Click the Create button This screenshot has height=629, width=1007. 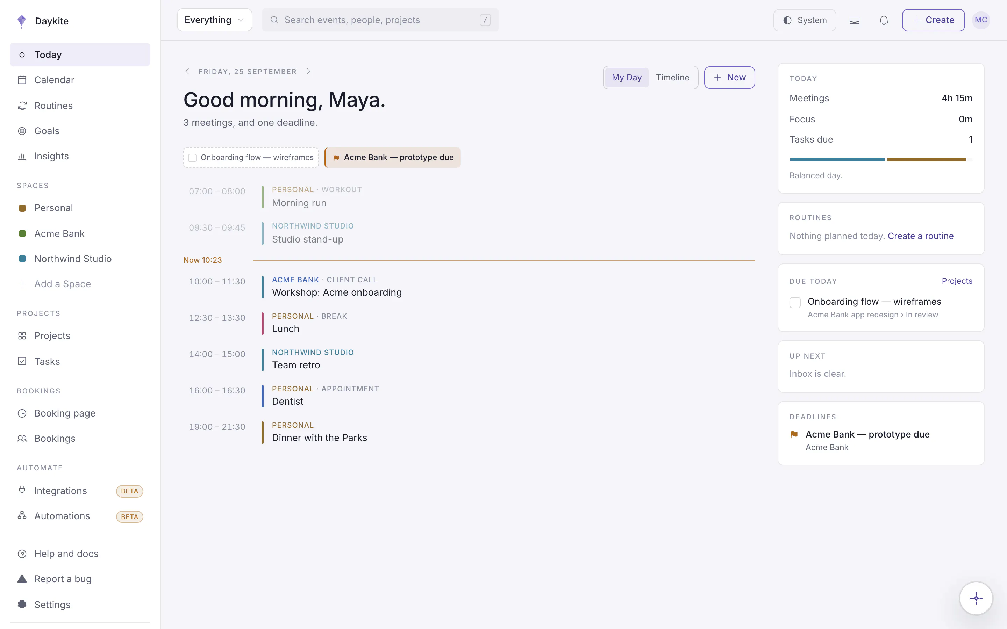tap(933, 20)
